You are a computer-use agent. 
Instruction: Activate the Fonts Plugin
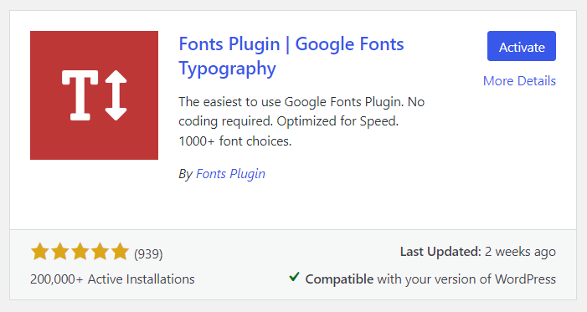click(x=522, y=46)
